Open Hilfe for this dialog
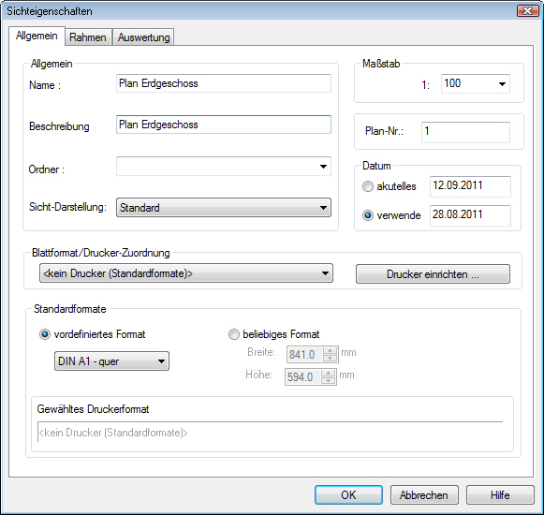 click(x=500, y=495)
